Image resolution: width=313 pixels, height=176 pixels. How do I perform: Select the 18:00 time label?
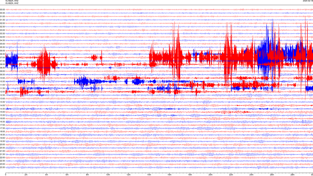2,131
